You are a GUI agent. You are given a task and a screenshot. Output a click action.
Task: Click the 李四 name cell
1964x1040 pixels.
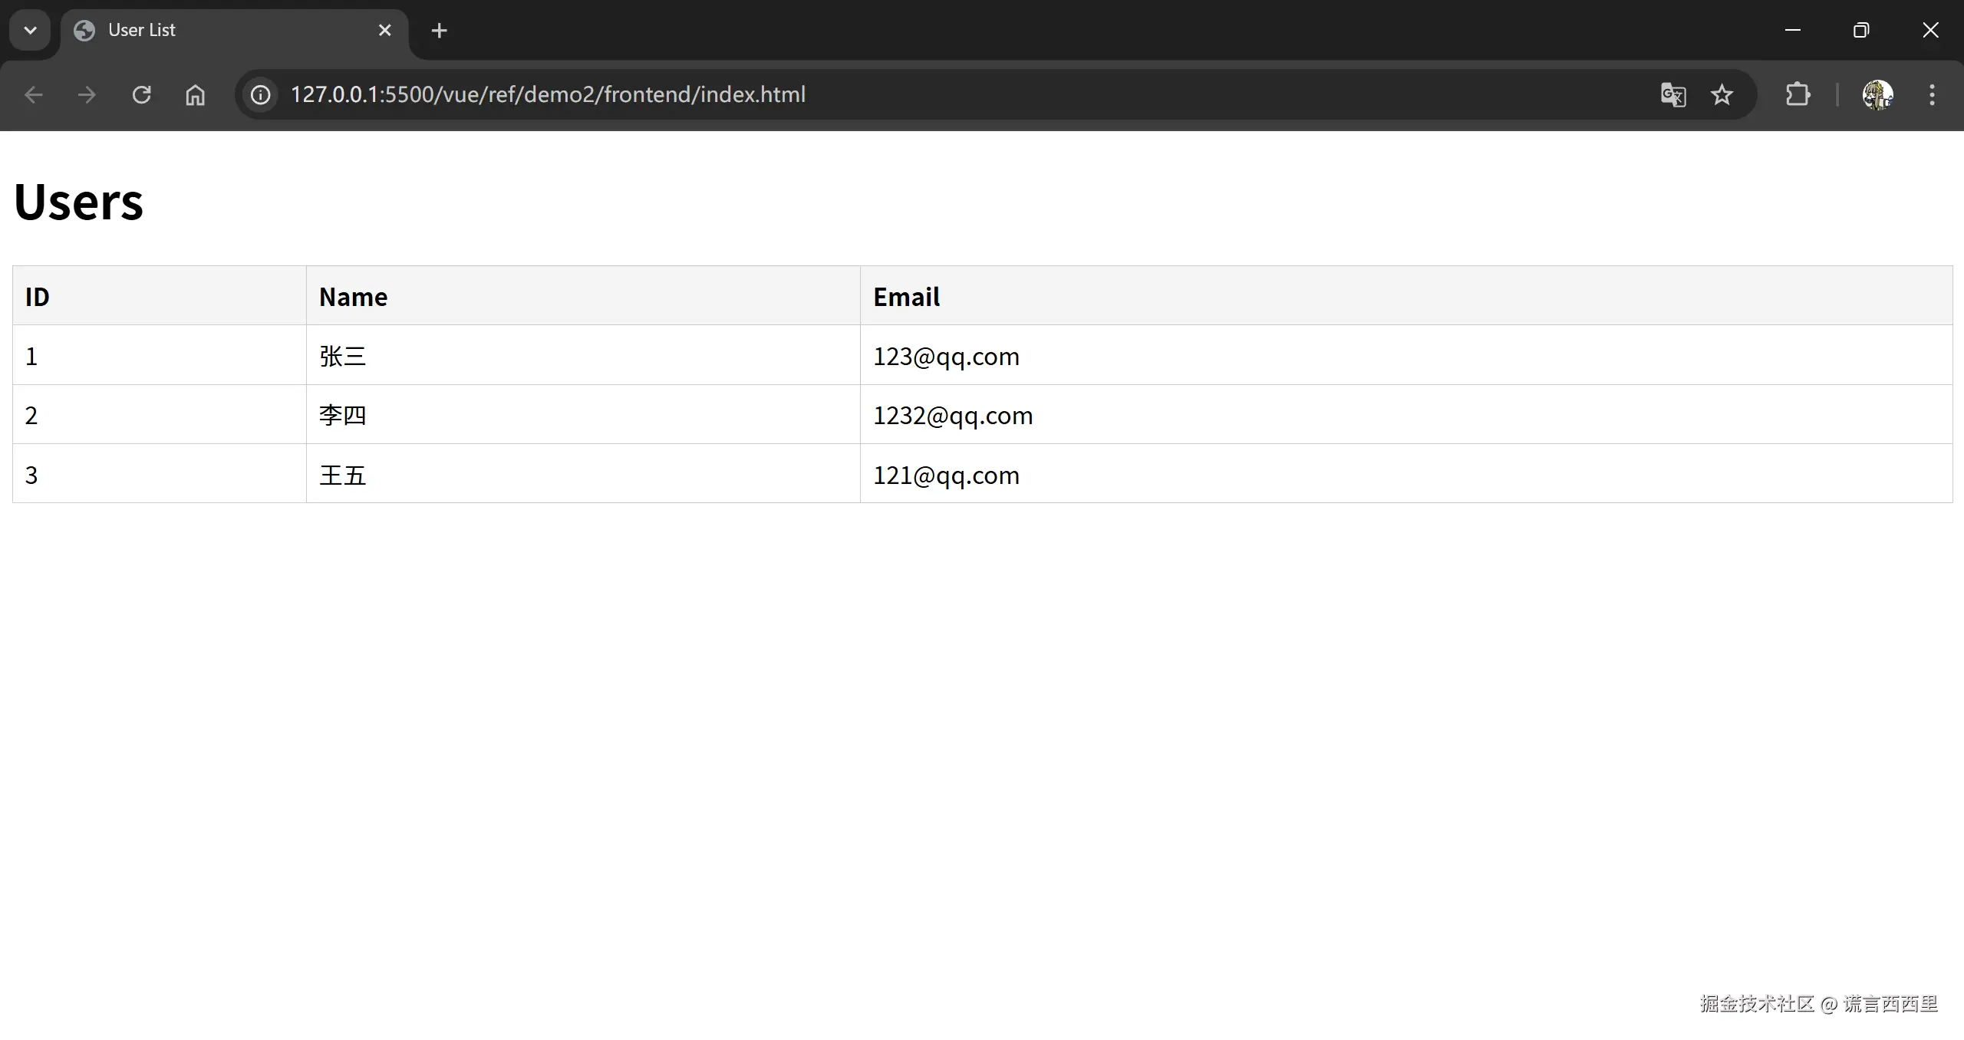(x=343, y=415)
